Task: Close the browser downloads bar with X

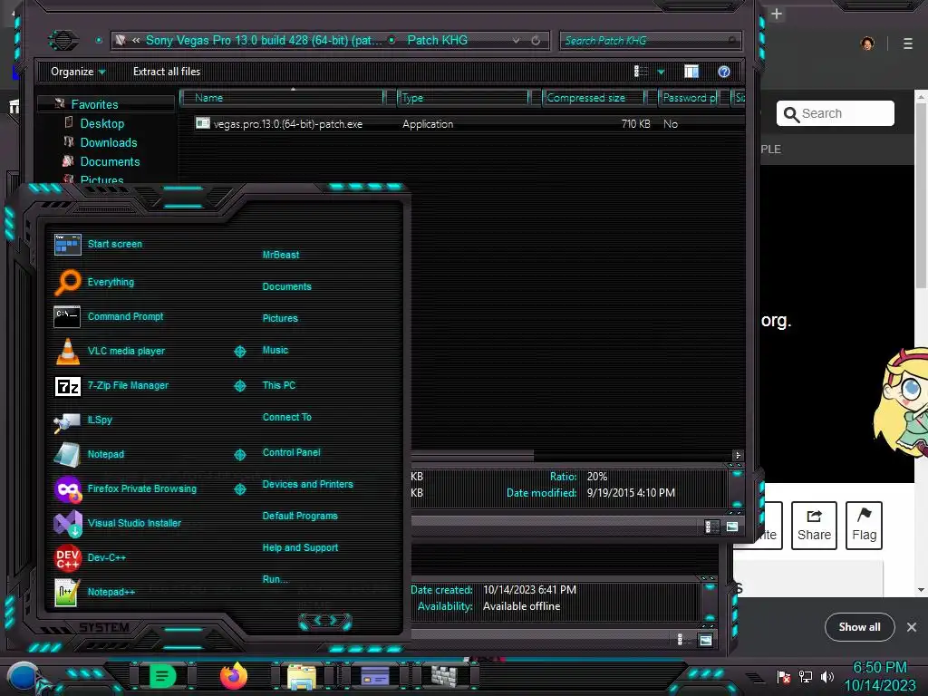Action: [912, 627]
